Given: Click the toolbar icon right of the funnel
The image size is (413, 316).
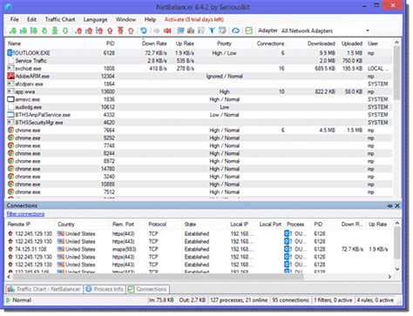Looking at the screenshot, I should click(222, 30).
